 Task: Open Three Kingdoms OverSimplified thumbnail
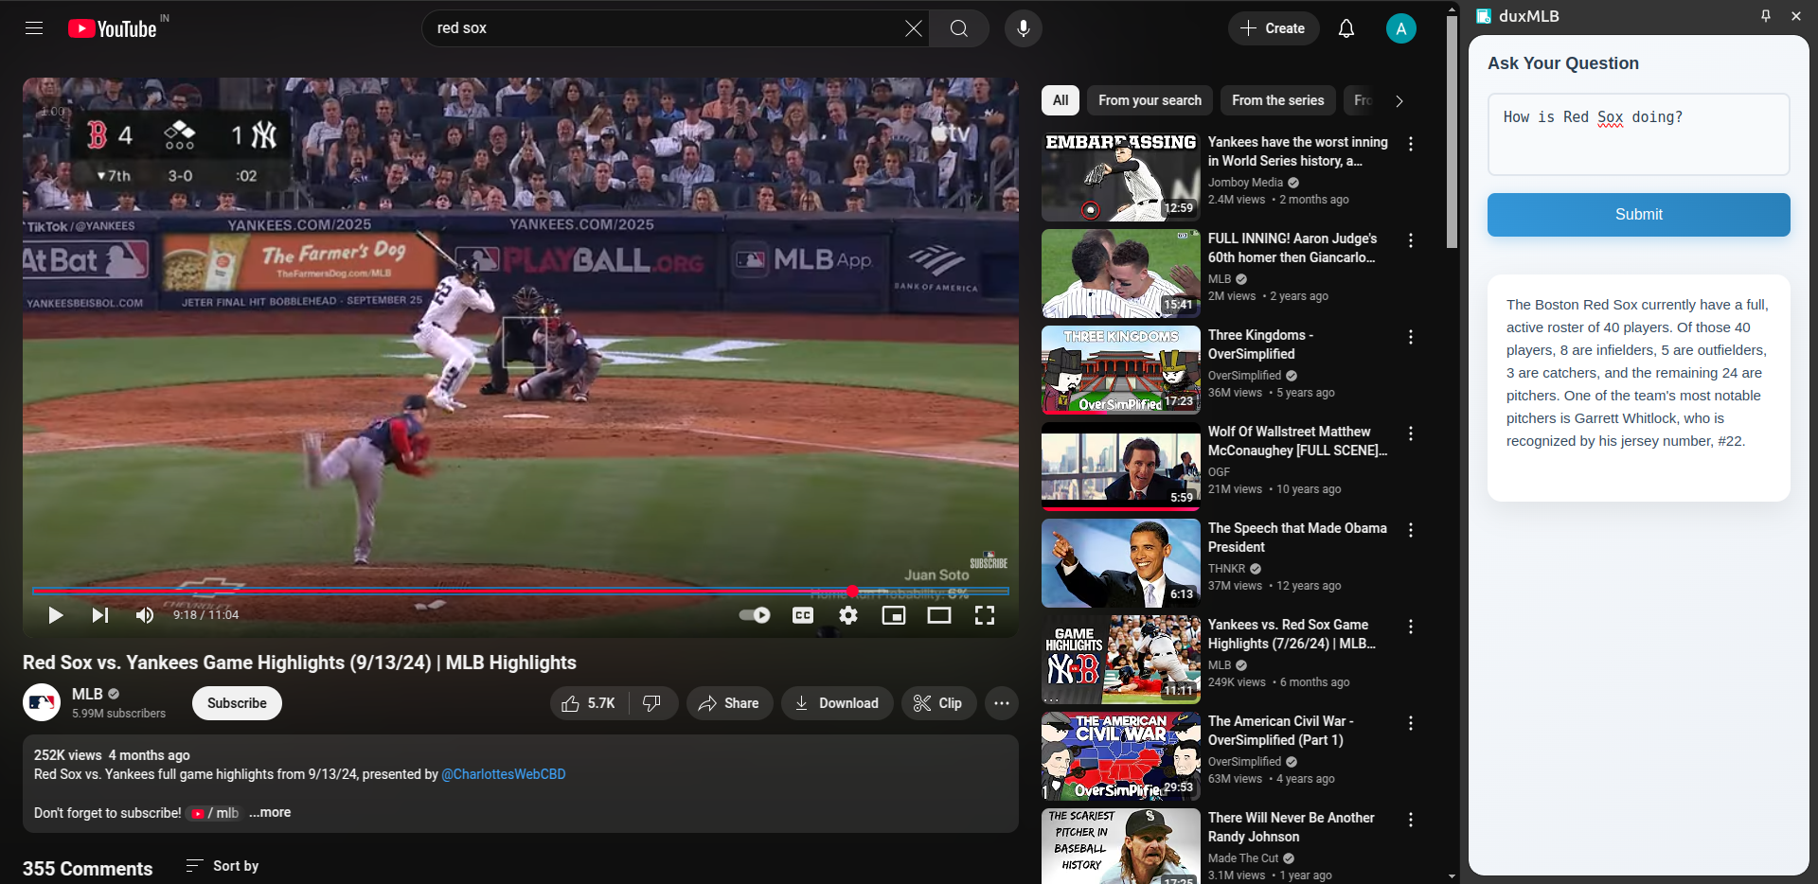(x=1121, y=370)
